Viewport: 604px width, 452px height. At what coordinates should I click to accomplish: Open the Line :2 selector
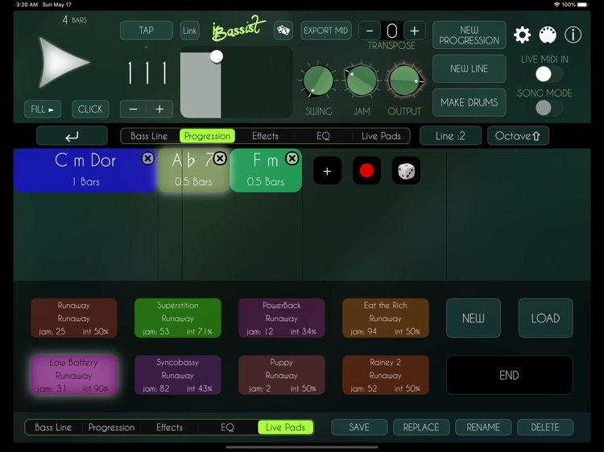click(x=450, y=136)
